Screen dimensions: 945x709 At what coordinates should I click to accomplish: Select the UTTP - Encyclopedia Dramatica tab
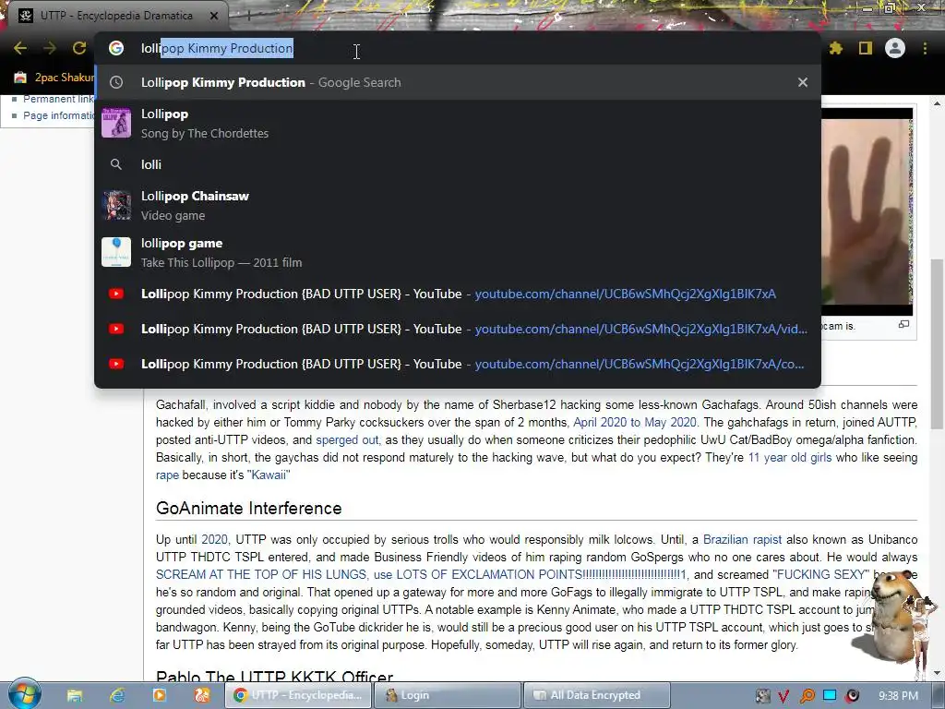[115, 16]
